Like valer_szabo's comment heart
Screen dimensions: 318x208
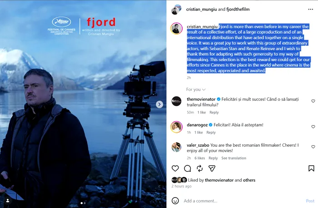tap(313, 147)
